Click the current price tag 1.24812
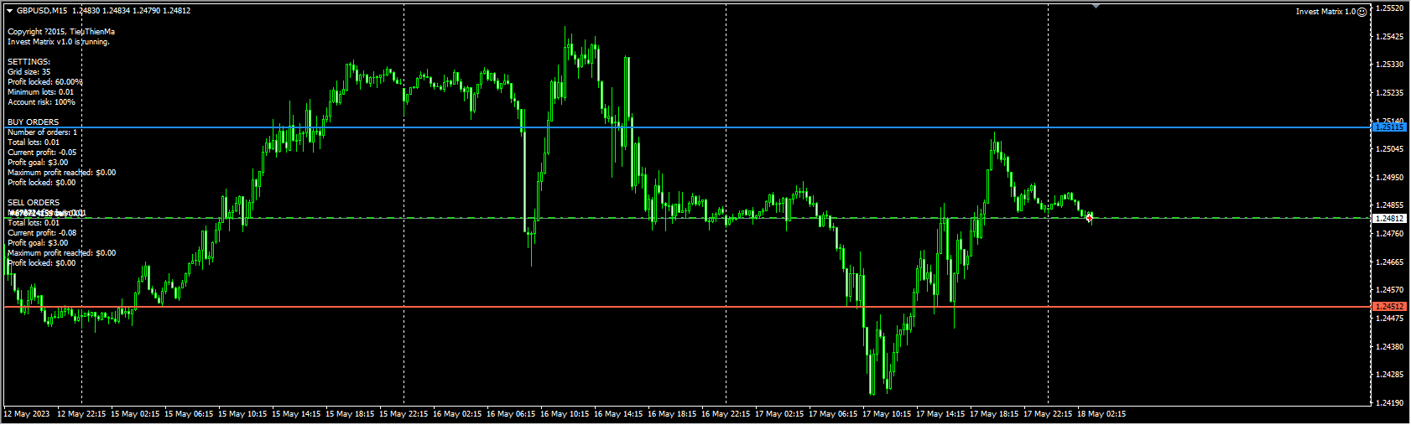This screenshot has height=425, width=1411. (1389, 218)
